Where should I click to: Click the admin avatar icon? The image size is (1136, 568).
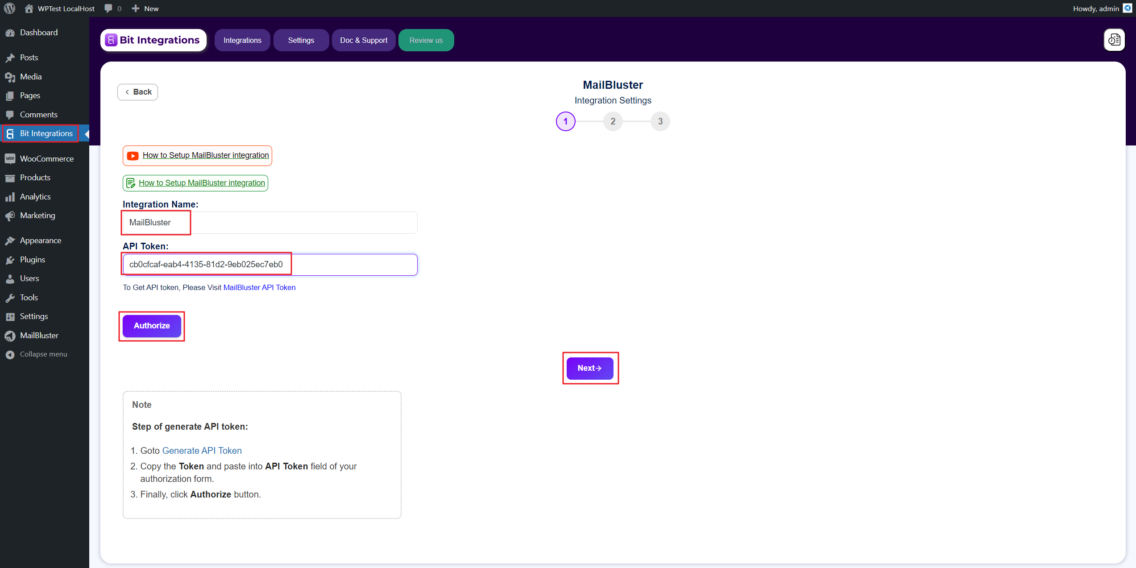(x=1127, y=8)
